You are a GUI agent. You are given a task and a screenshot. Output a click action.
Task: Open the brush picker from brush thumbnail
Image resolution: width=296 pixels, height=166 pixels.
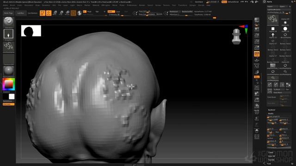[8, 22]
